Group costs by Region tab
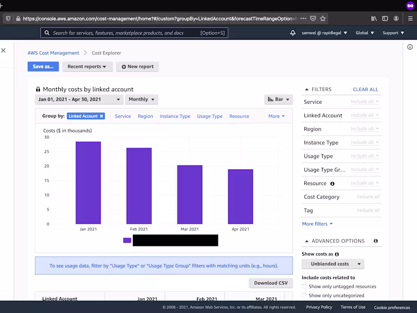This screenshot has height=313, width=417. 145,116
